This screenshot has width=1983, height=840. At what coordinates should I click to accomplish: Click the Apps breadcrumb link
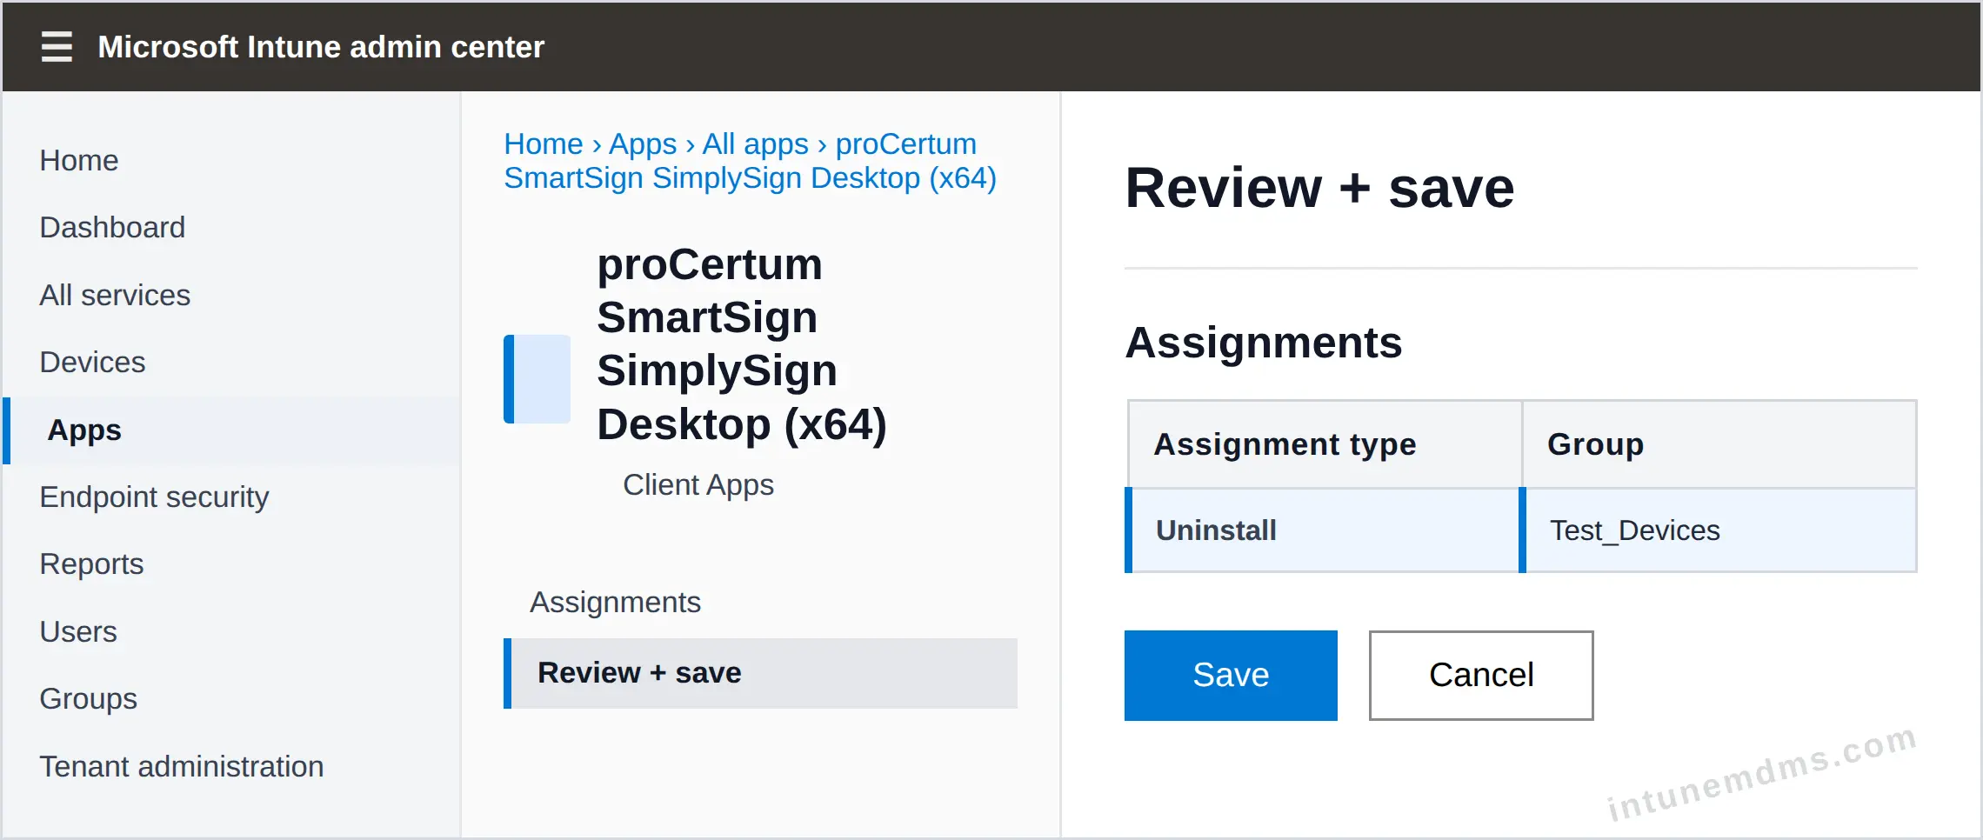pos(643,143)
